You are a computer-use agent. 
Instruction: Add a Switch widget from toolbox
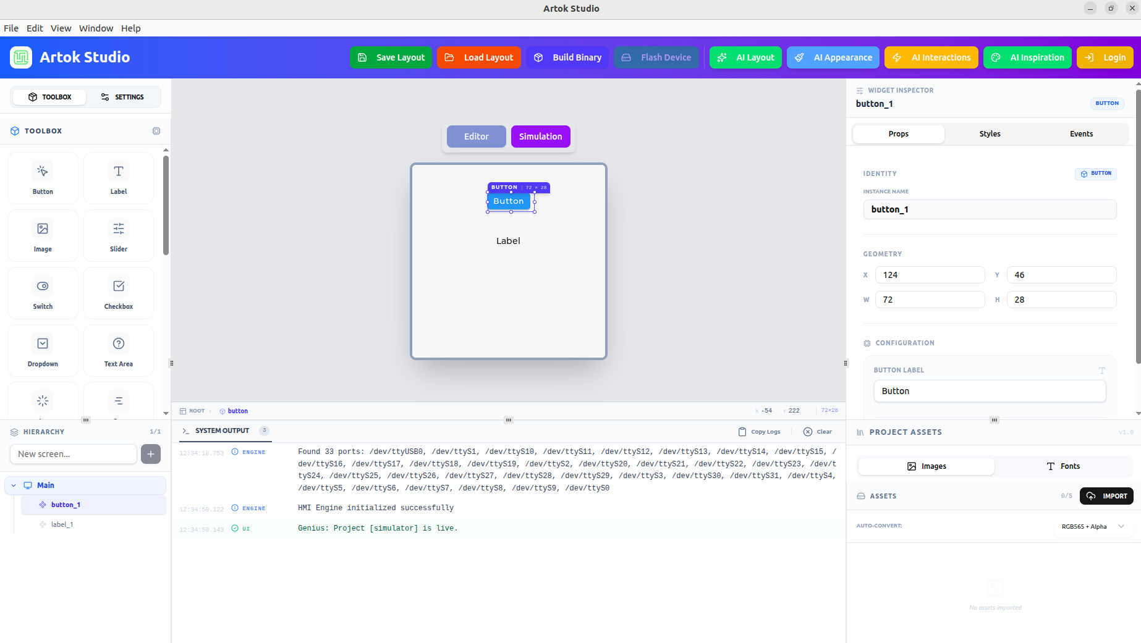(43, 293)
